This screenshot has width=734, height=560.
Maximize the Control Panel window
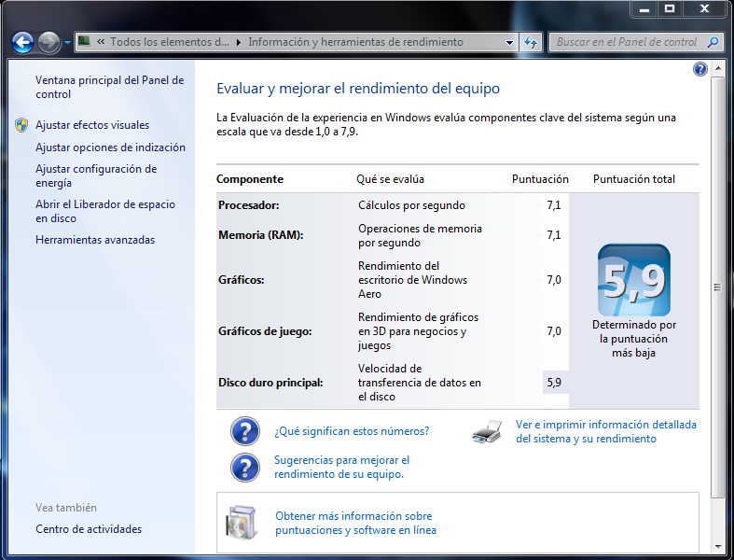click(670, 9)
